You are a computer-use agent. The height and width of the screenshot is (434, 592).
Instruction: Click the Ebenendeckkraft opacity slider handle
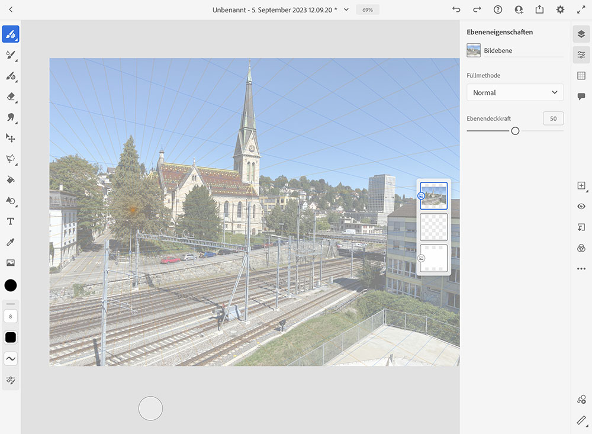pos(515,131)
